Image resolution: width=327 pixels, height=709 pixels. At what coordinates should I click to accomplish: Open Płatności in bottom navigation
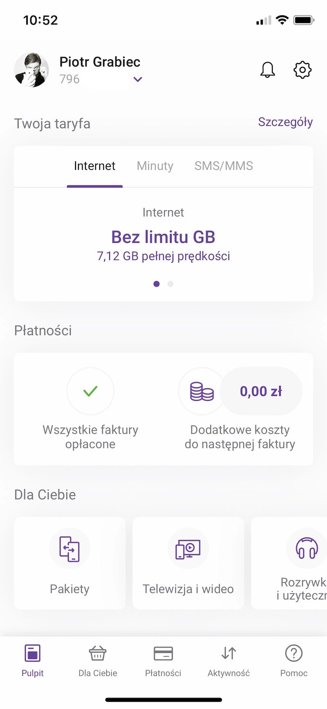163,661
